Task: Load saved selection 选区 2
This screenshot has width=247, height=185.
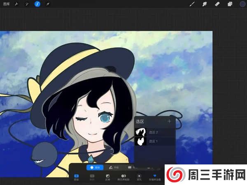Action: pos(155,132)
